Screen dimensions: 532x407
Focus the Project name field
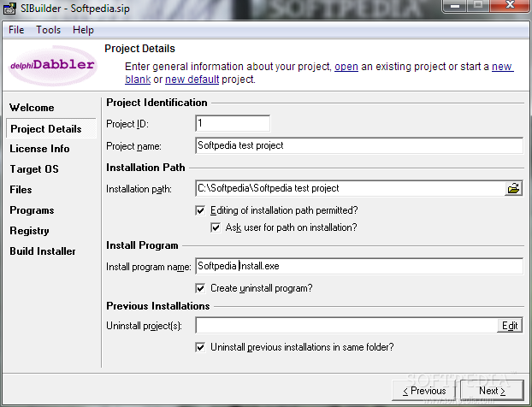coord(359,145)
